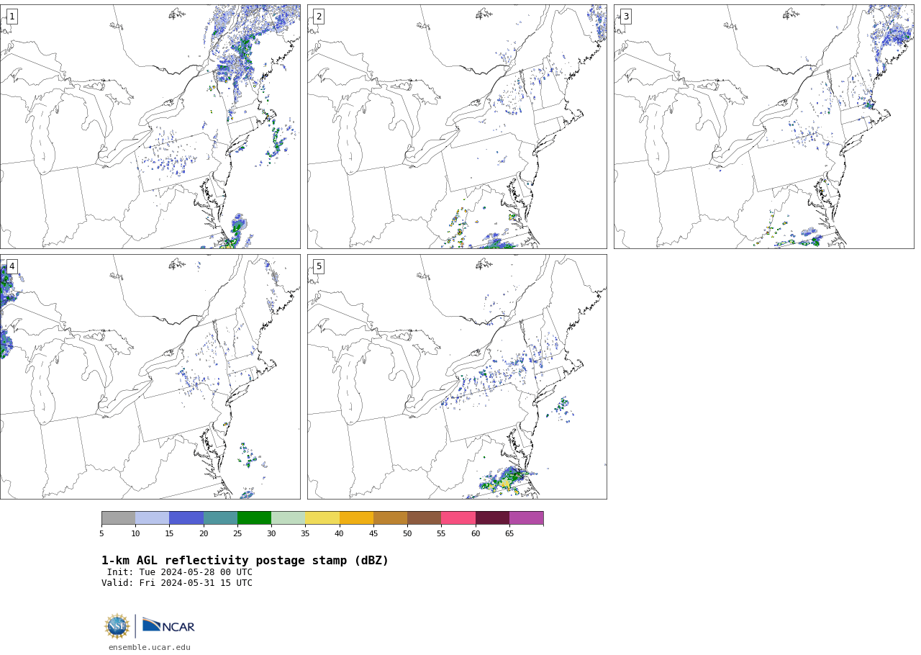Click the ensemble.ucar.edu text

click(150, 647)
